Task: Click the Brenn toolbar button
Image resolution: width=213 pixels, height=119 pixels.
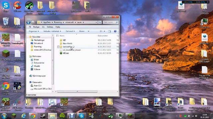Action: click(x=82, y=31)
